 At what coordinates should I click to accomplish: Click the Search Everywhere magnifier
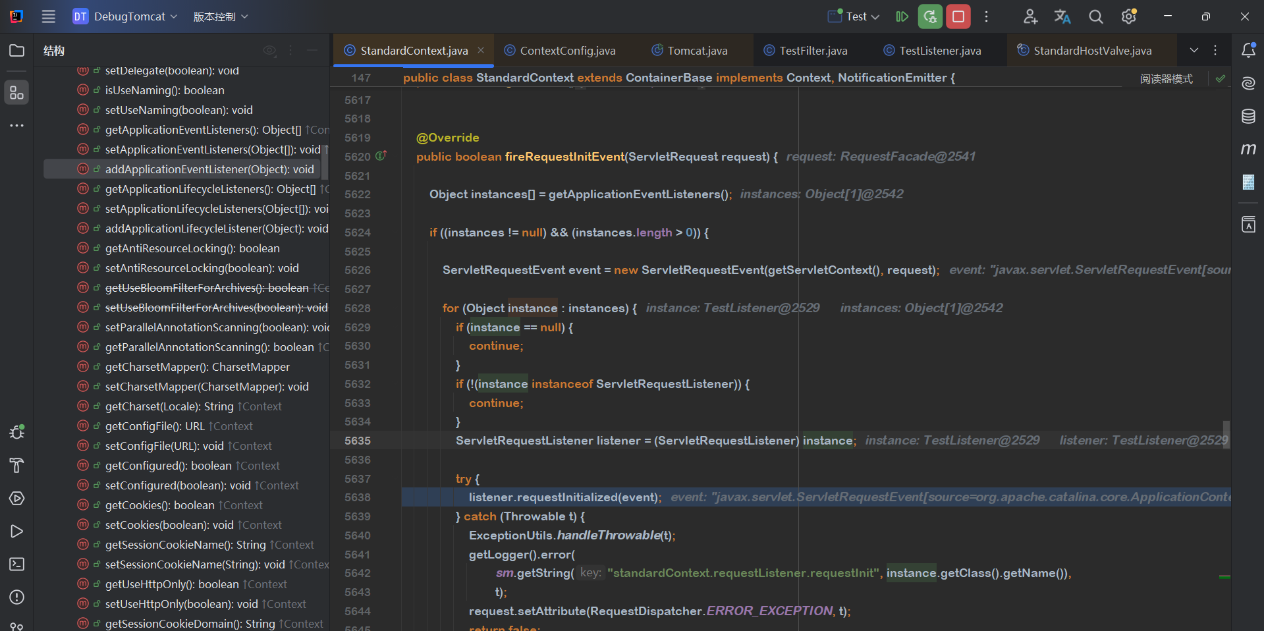[x=1095, y=16]
